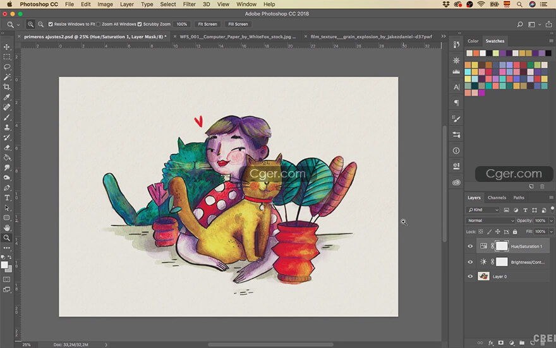Image resolution: width=556 pixels, height=348 pixels.
Task: Open the Character panel icon
Action: tap(456, 87)
